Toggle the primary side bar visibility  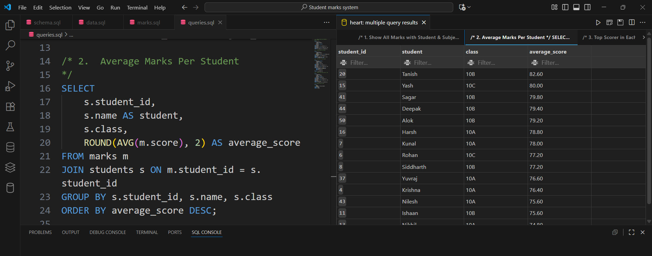[565, 7]
